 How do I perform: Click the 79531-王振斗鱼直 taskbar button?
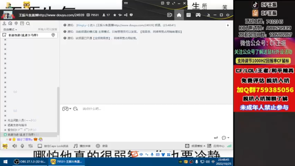[x=66, y=162]
